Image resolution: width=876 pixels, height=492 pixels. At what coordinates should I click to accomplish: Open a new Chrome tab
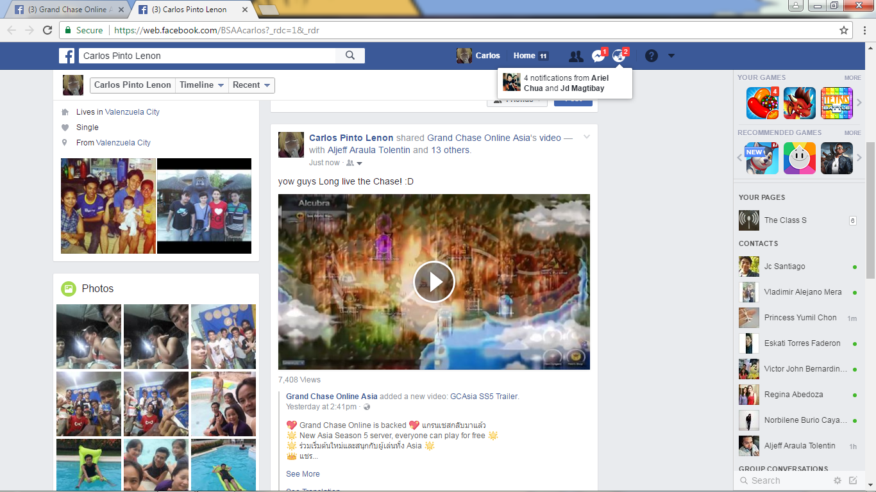click(x=269, y=10)
